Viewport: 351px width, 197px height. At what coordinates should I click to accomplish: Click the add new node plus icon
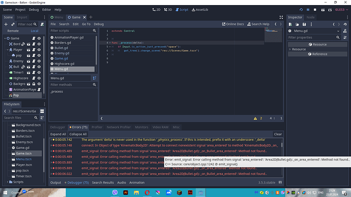tap(6, 24)
